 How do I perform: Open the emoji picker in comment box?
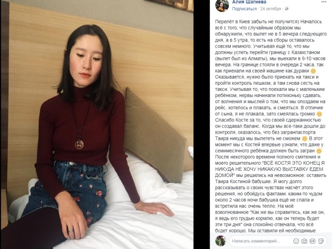point(296,241)
